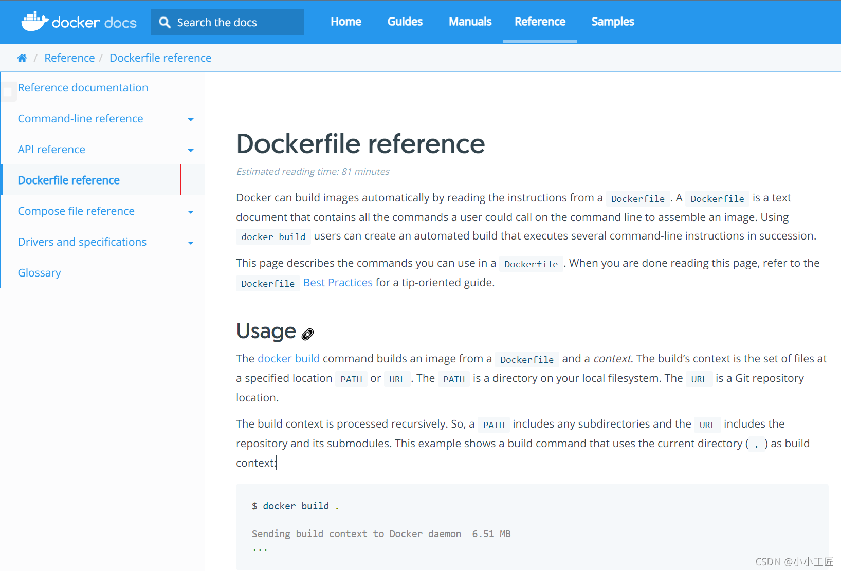Follow the docker build link in Usage
Image resolution: width=841 pixels, height=571 pixels.
point(288,359)
